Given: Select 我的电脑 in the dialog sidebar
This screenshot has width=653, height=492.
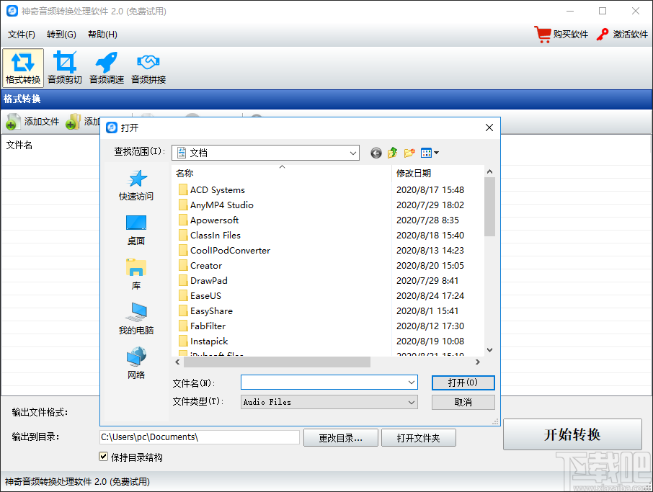Looking at the screenshot, I should coord(136,319).
